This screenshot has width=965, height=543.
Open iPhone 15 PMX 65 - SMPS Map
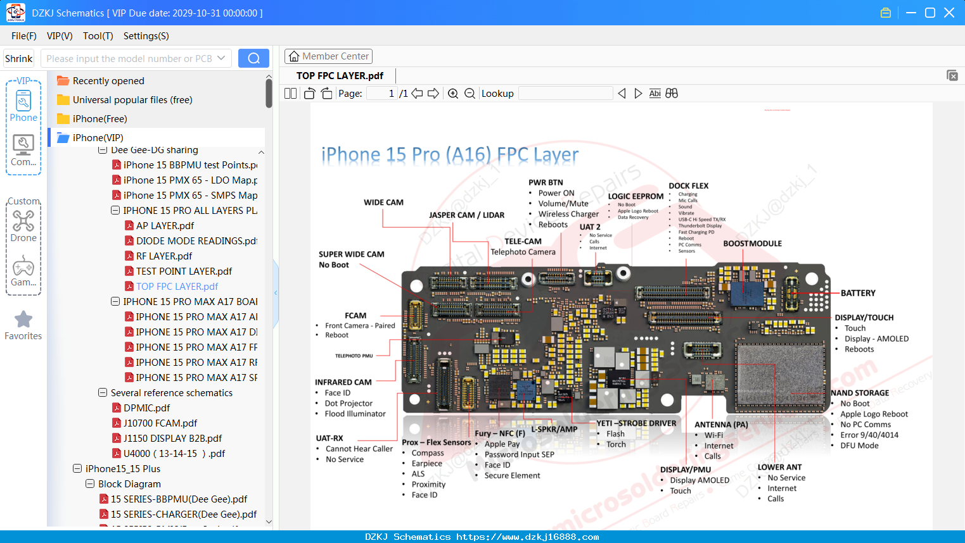(x=184, y=195)
